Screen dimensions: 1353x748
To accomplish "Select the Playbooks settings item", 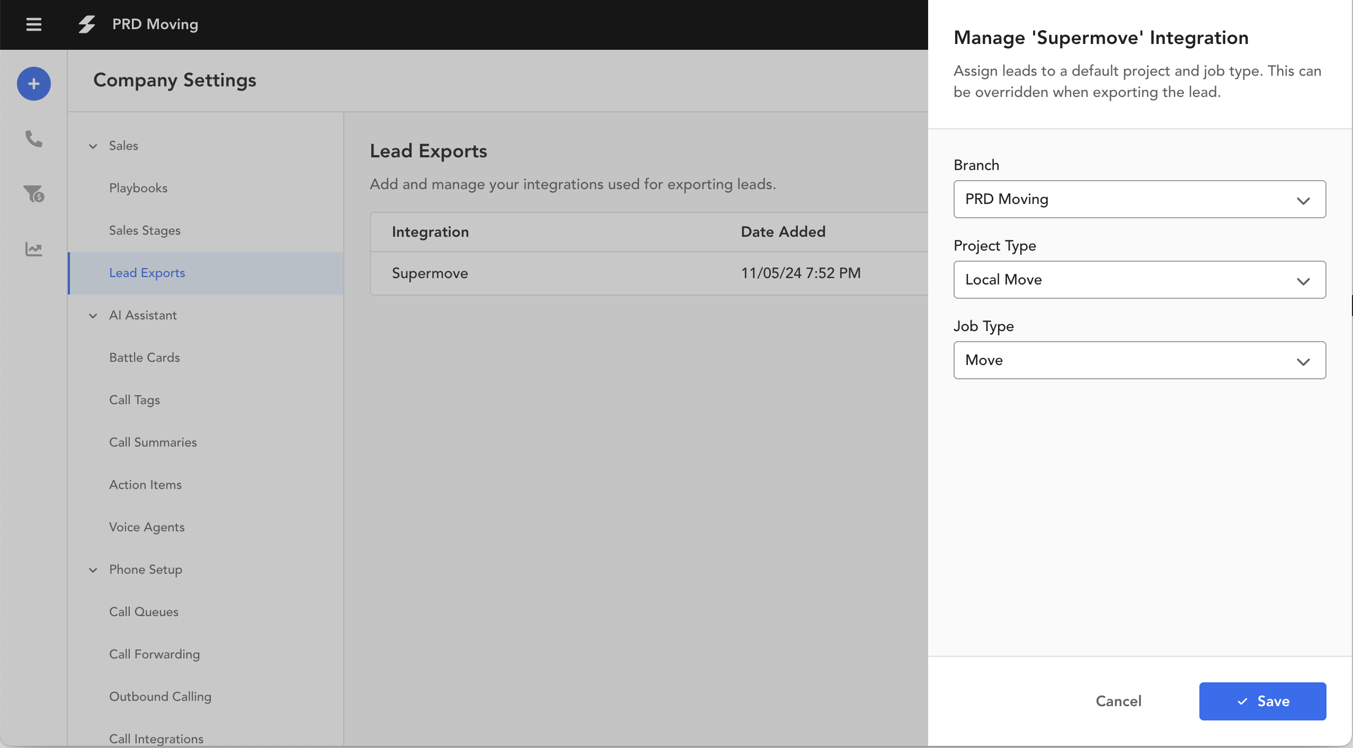I will (138, 188).
